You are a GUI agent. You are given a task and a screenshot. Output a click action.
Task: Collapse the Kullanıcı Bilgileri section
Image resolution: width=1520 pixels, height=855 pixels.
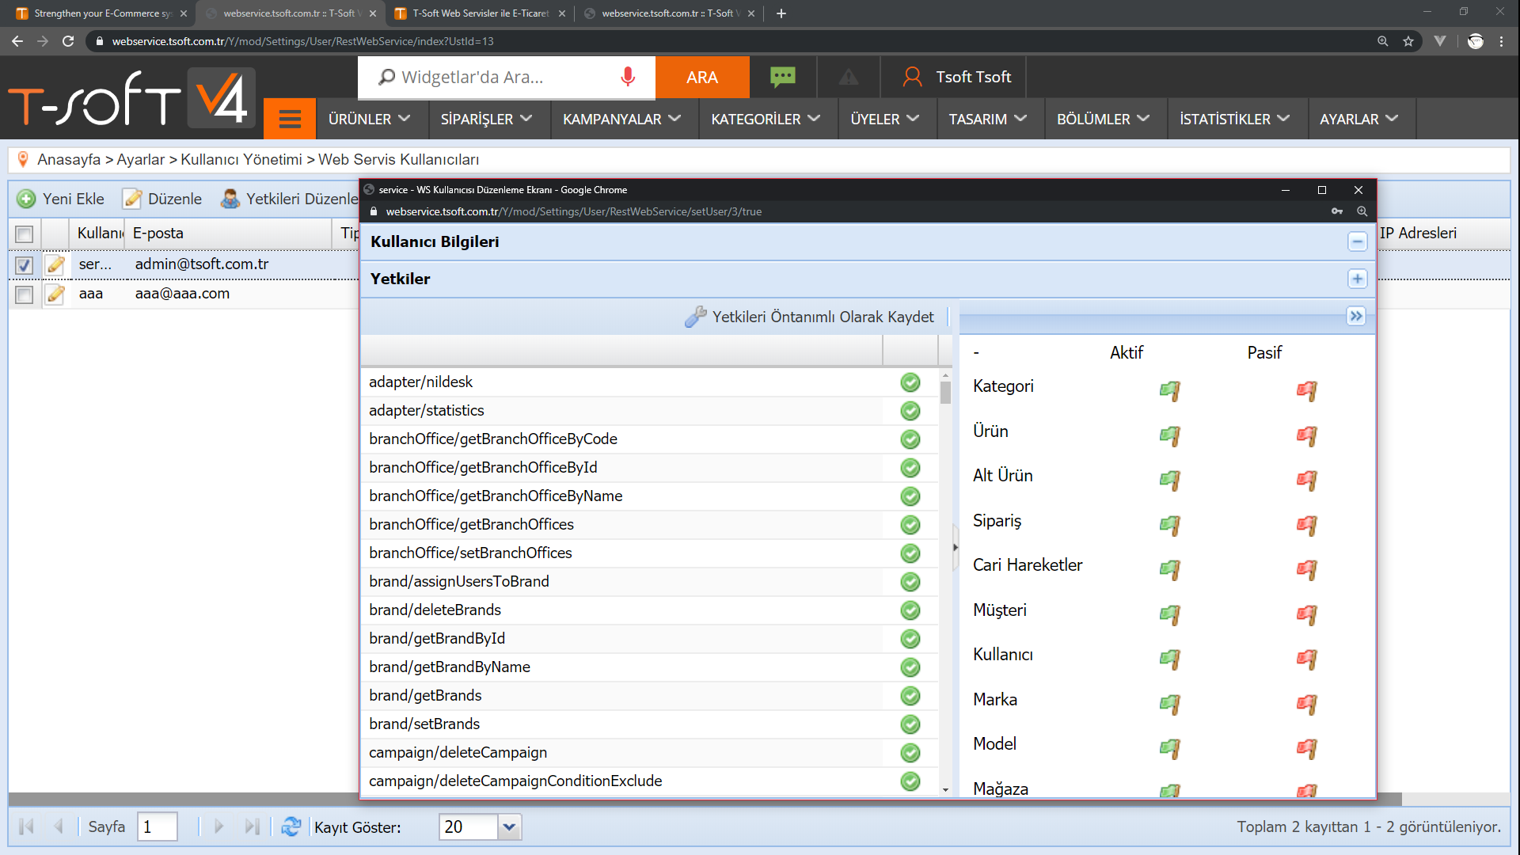(x=1357, y=241)
